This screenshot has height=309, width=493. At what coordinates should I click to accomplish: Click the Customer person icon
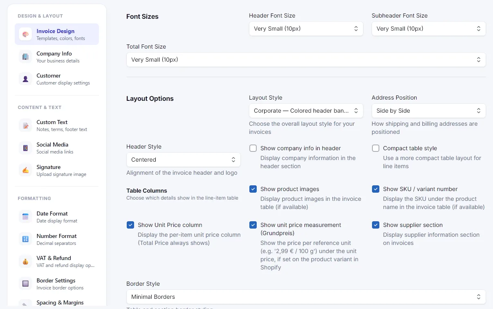click(x=25, y=79)
